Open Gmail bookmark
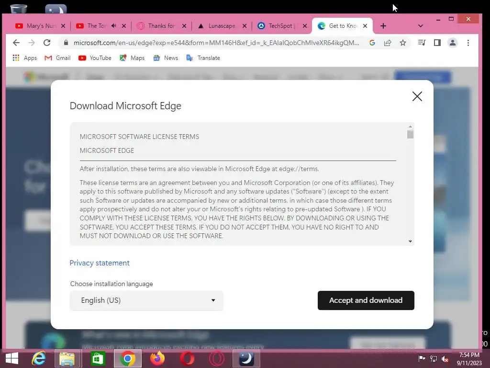The height and width of the screenshot is (368, 490). 57,58
